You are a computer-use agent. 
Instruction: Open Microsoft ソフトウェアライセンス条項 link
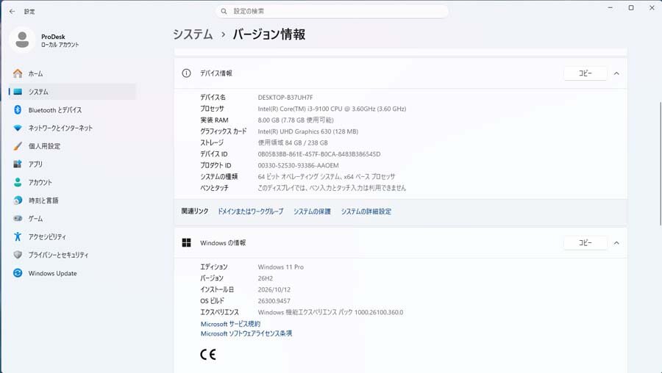point(246,333)
